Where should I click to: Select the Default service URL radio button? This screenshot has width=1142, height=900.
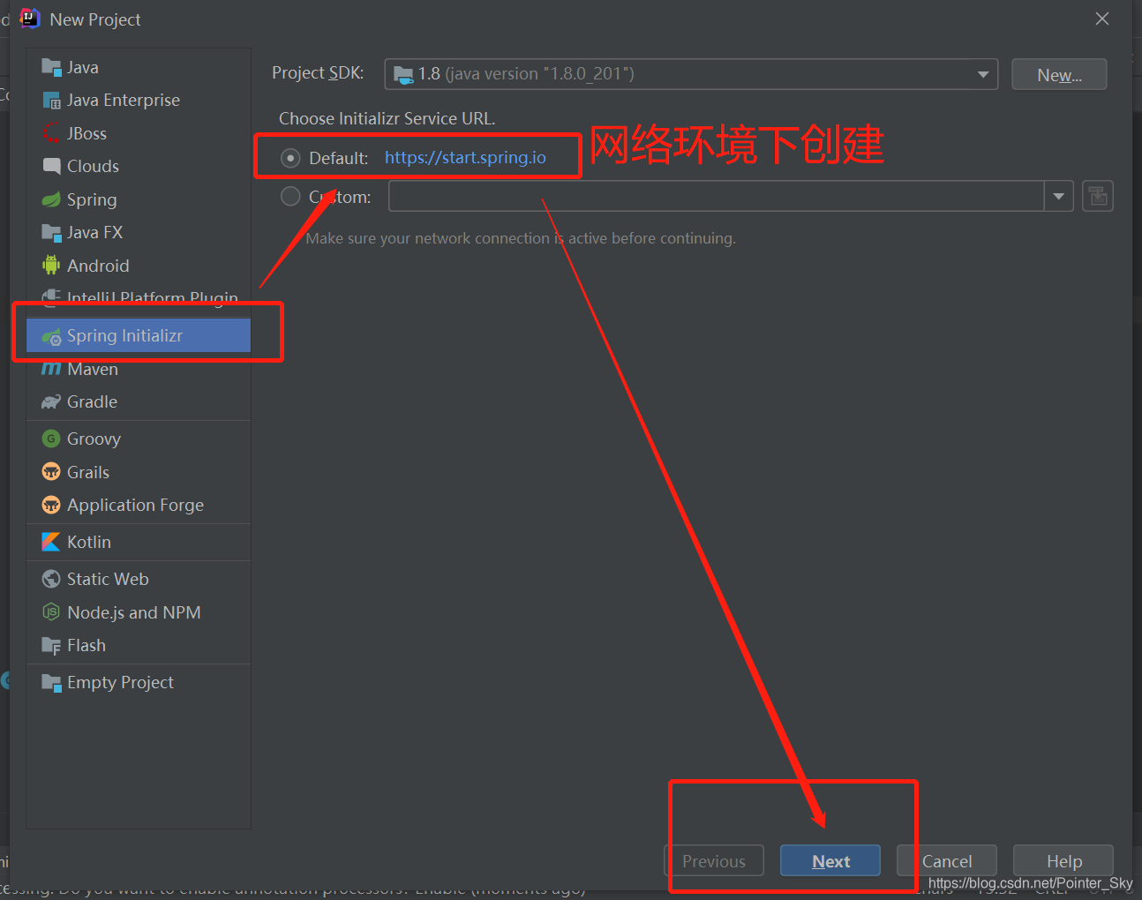(290, 158)
